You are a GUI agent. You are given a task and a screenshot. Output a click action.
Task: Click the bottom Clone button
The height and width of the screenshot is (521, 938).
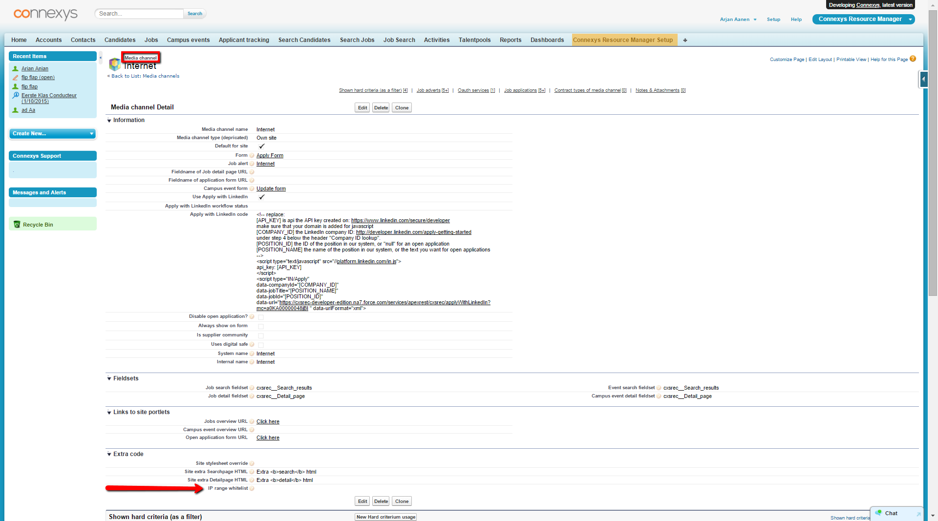402,501
